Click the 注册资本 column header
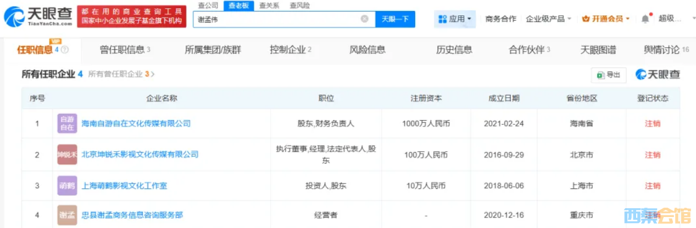Screen dimensions: 696x228 pos(426,98)
